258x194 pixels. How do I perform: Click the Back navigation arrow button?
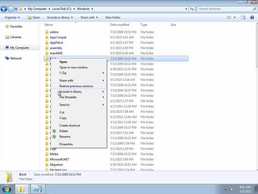(4, 9)
